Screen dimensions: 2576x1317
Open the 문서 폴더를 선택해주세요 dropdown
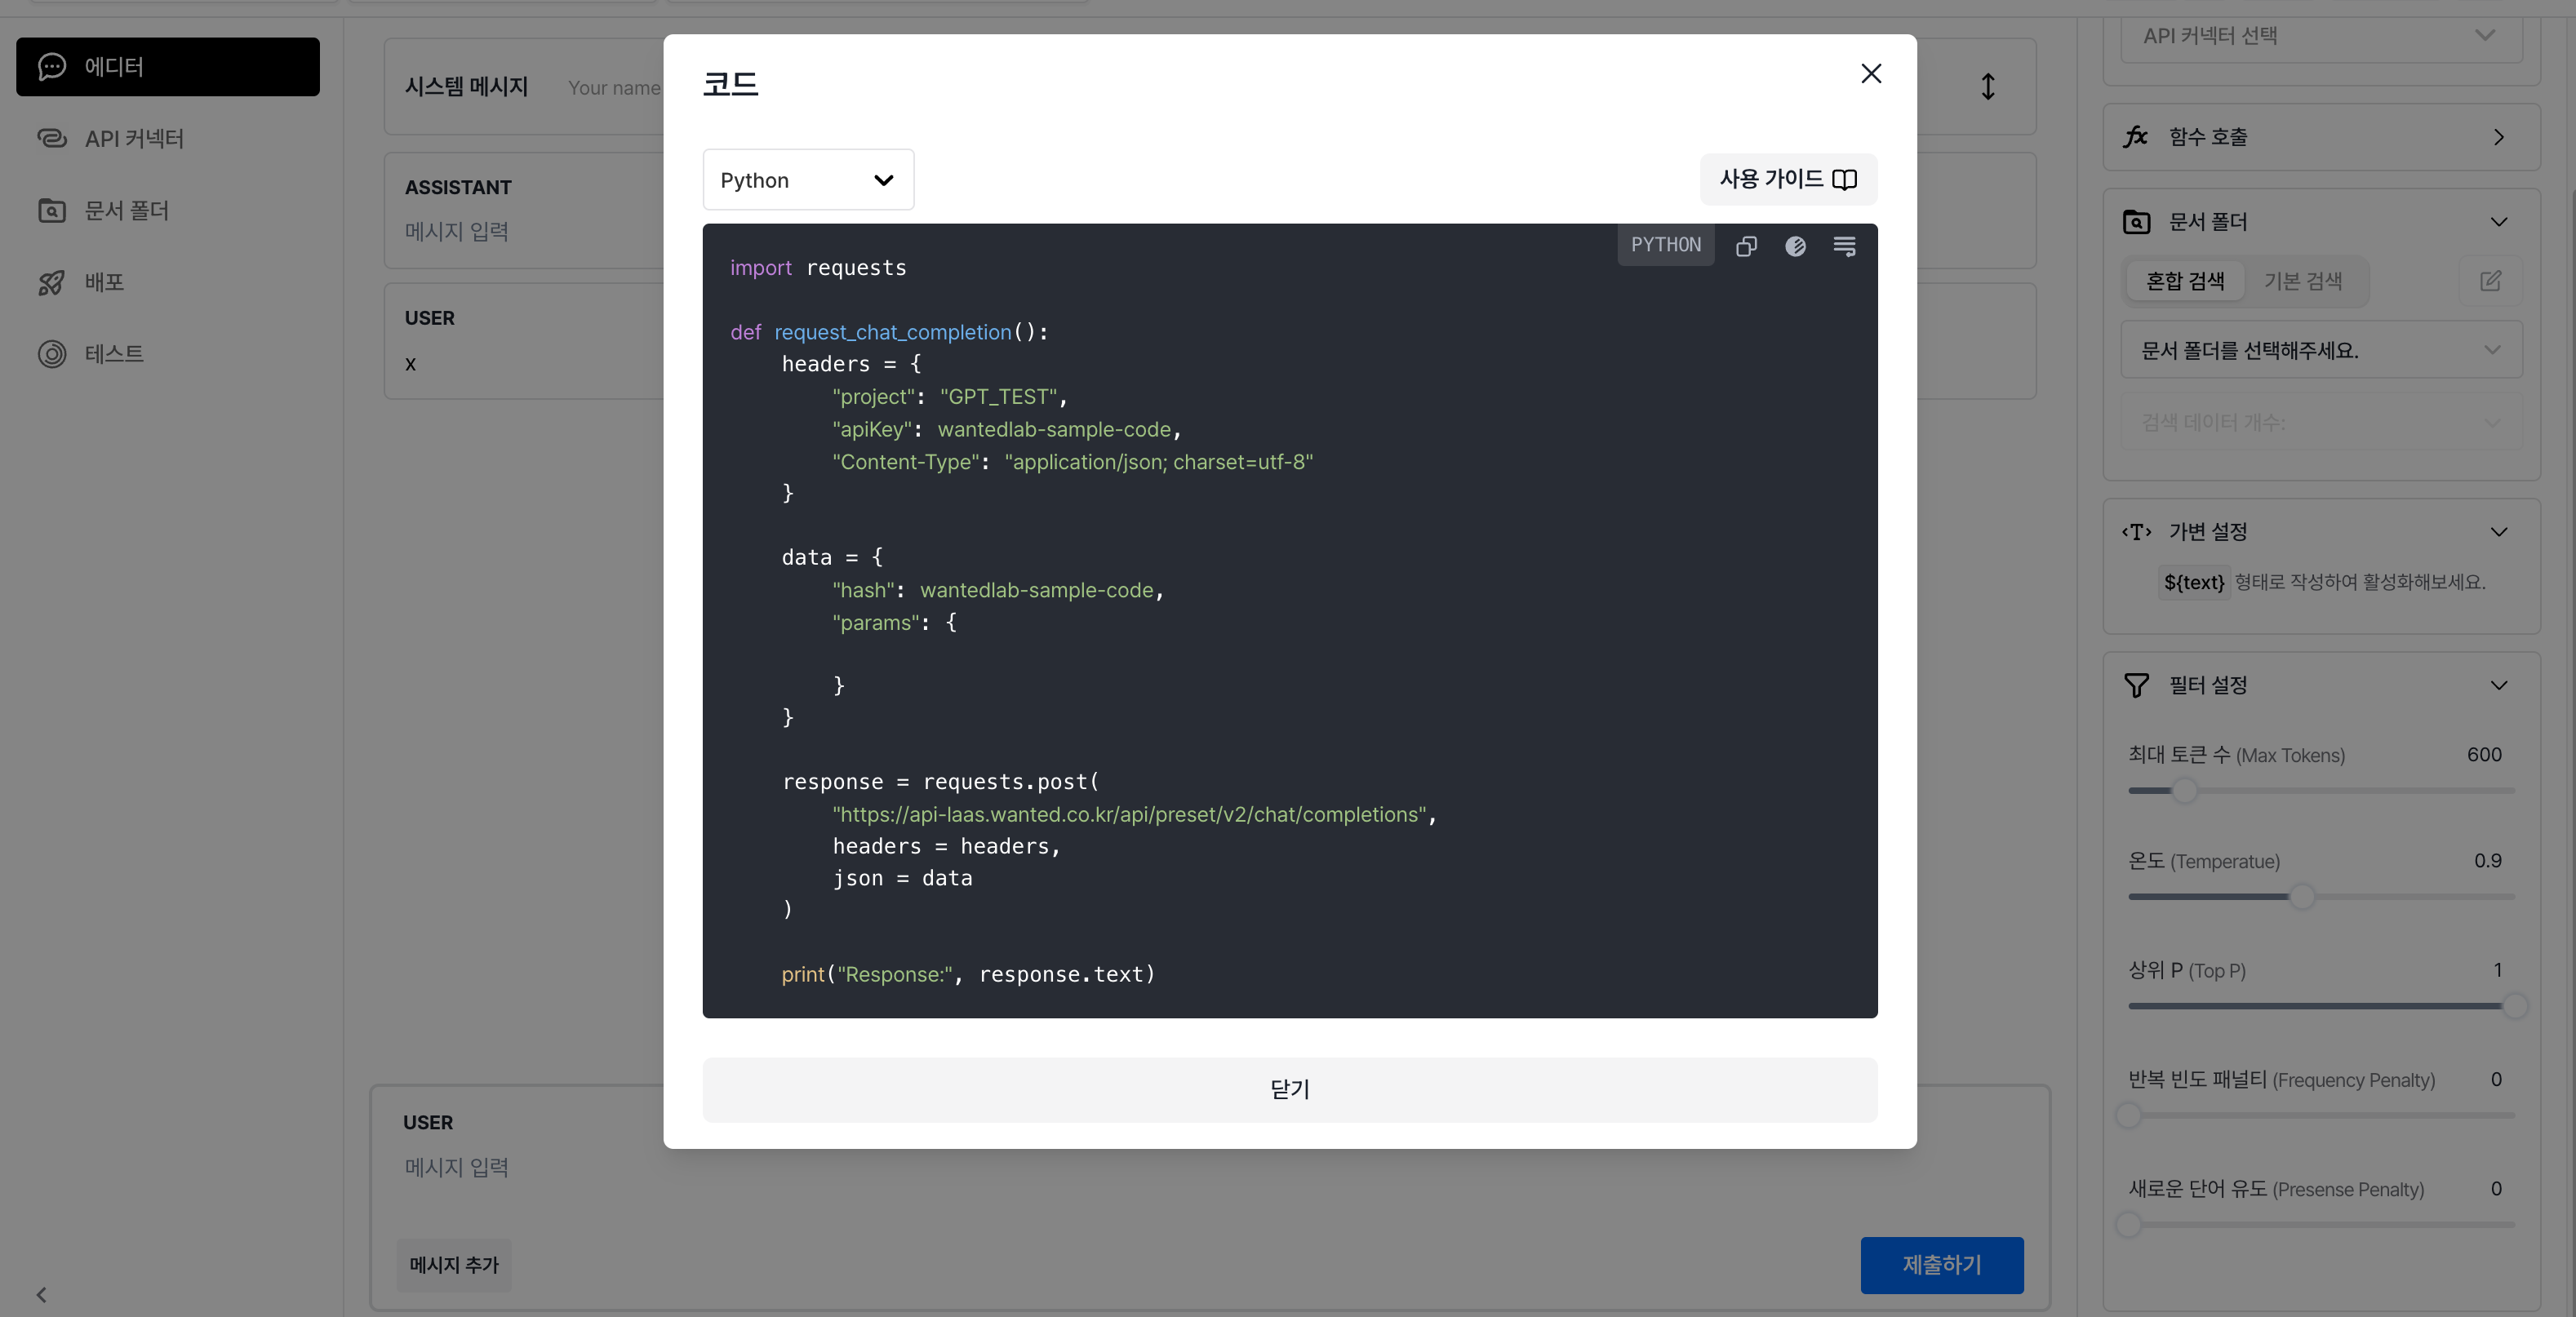2321,350
